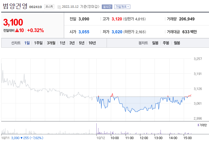Click the current price 3,100
The width and height of the screenshot is (209, 143).
coord(13,22)
